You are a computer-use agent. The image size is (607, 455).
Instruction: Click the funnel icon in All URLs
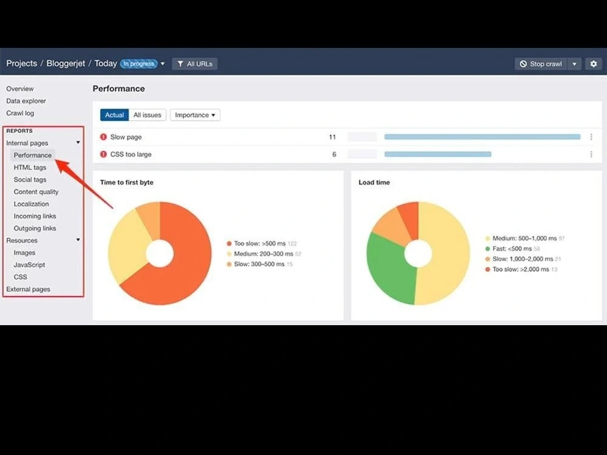pos(180,64)
